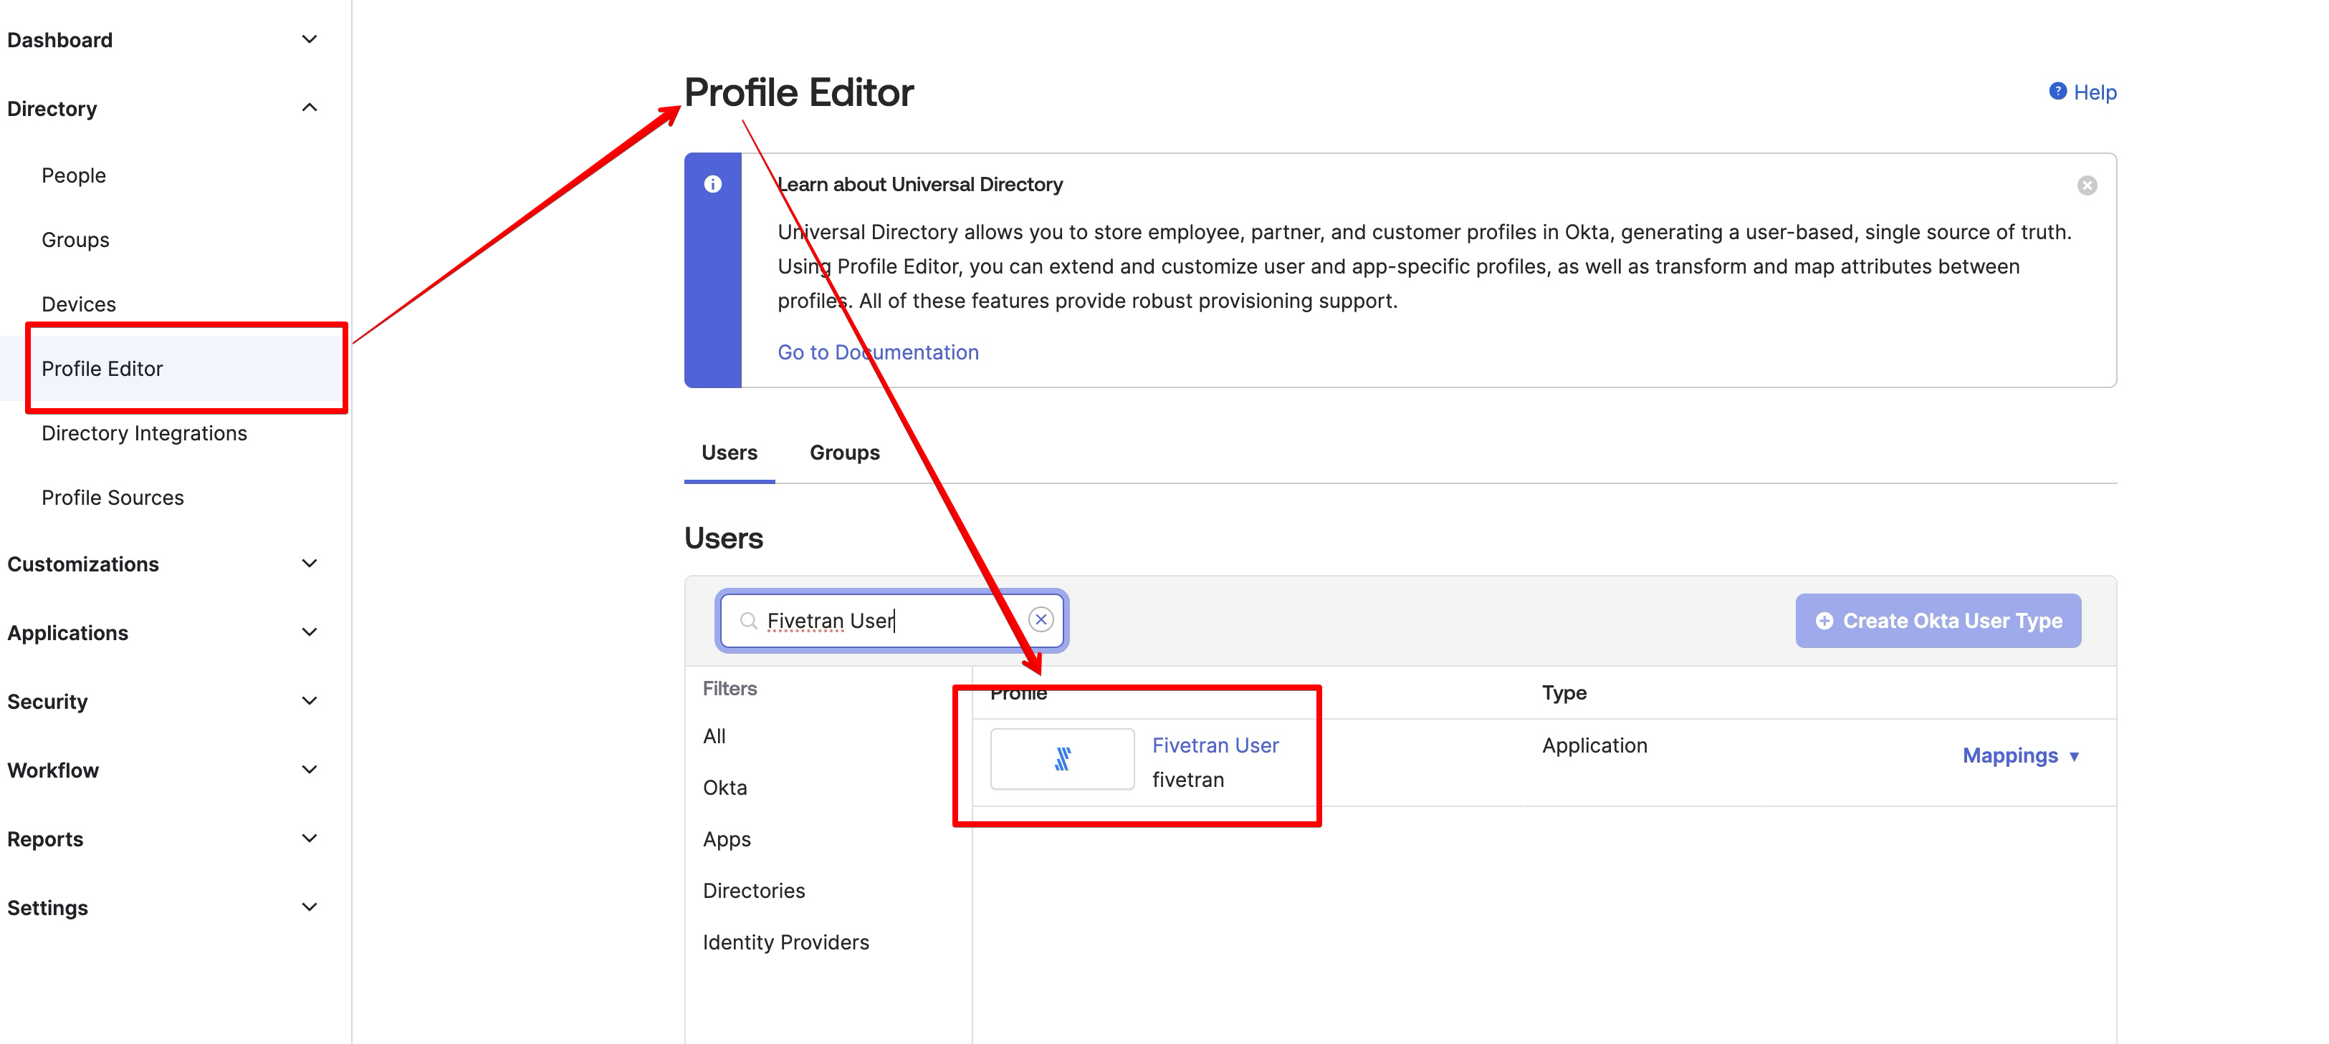2329x1044 pixels.
Task: Select the Okta filter
Action: tap(725, 788)
